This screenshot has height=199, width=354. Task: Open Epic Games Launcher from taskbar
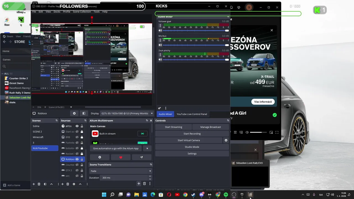pos(242,195)
